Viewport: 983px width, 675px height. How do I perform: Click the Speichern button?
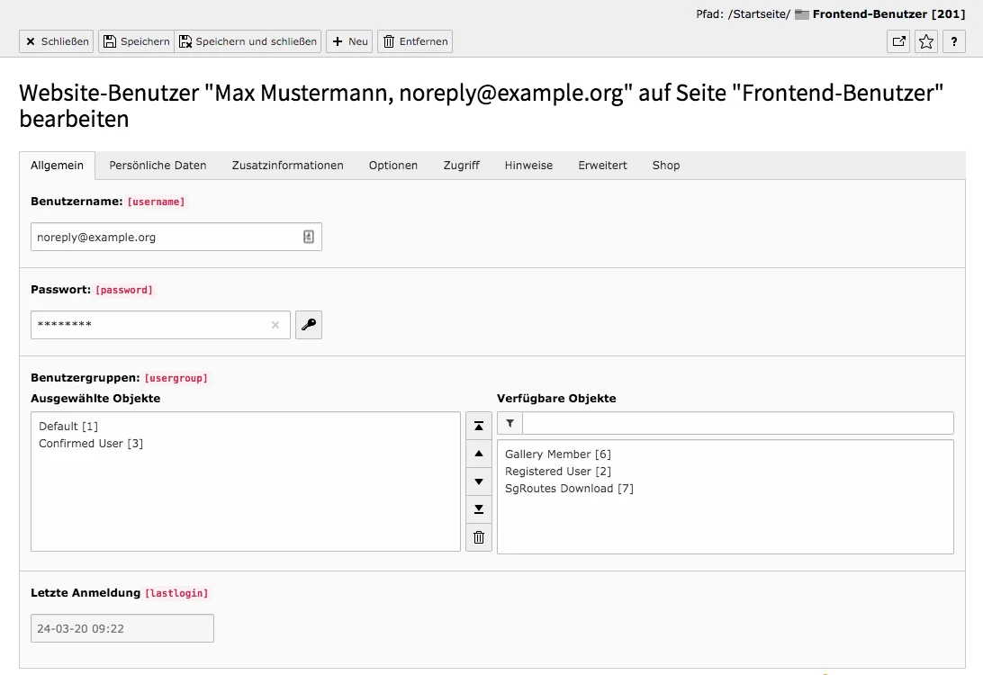pos(136,40)
